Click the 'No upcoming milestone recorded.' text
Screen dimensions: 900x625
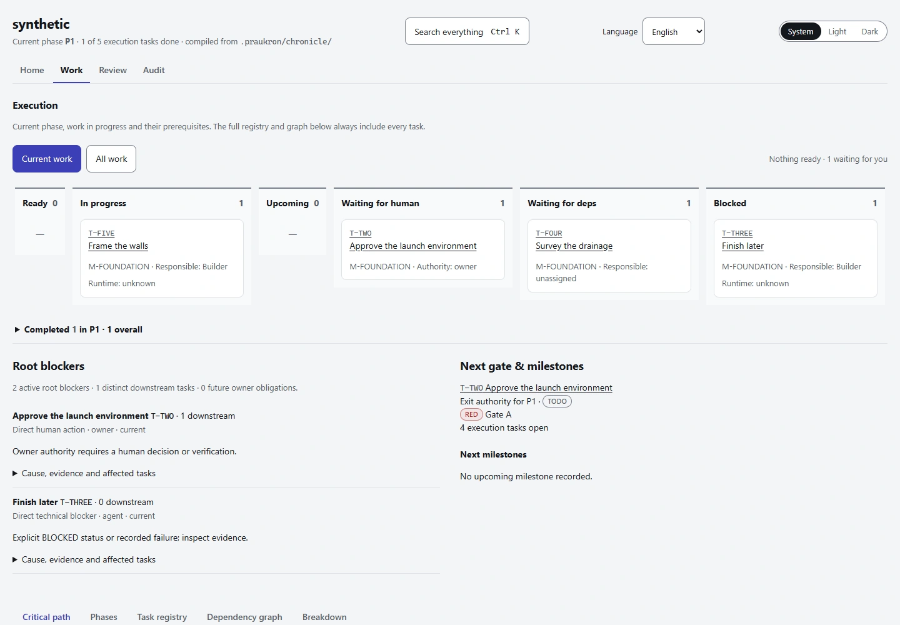click(526, 476)
